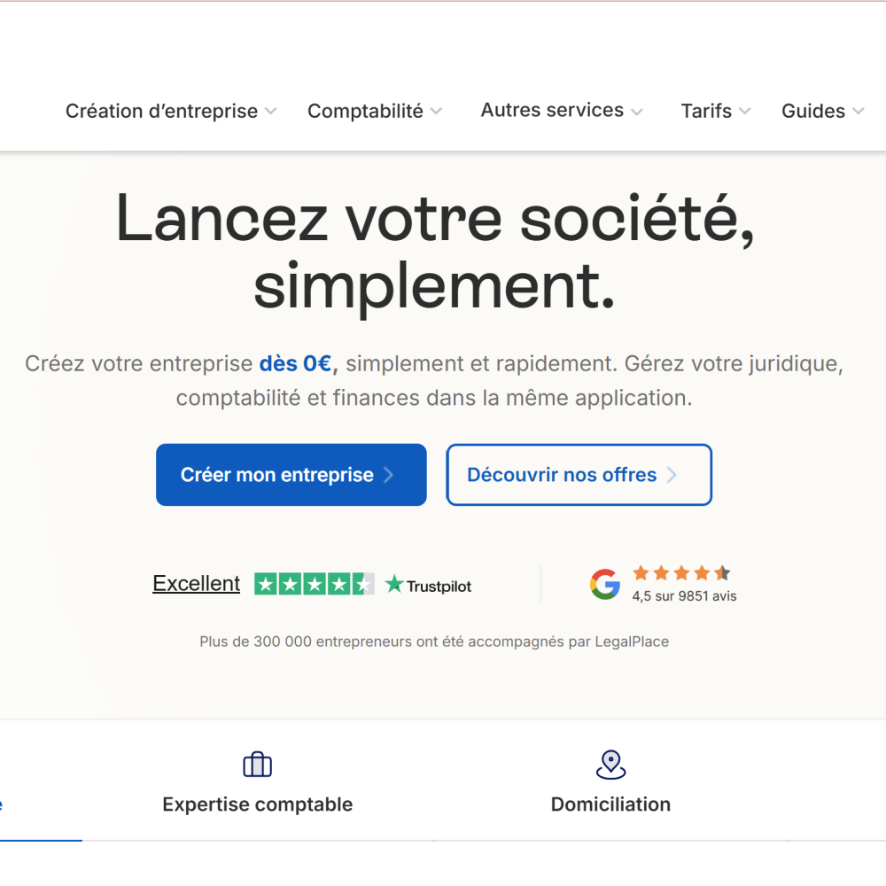Viewport: 886px width, 886px height.
Task: Click the Créer mon entreprise button
Action: click(291, 475)
